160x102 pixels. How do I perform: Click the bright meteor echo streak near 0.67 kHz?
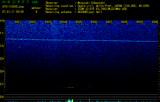pos(69,87)
